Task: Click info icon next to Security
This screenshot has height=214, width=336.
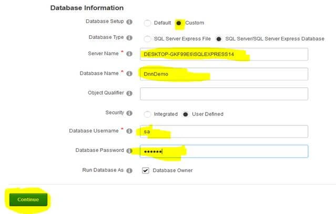Action: point(129,113)
